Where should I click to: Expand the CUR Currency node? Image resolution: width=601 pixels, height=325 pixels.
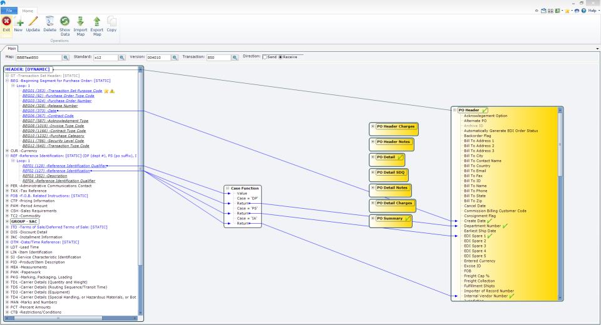pyautogui.click(x=8, y=151)
